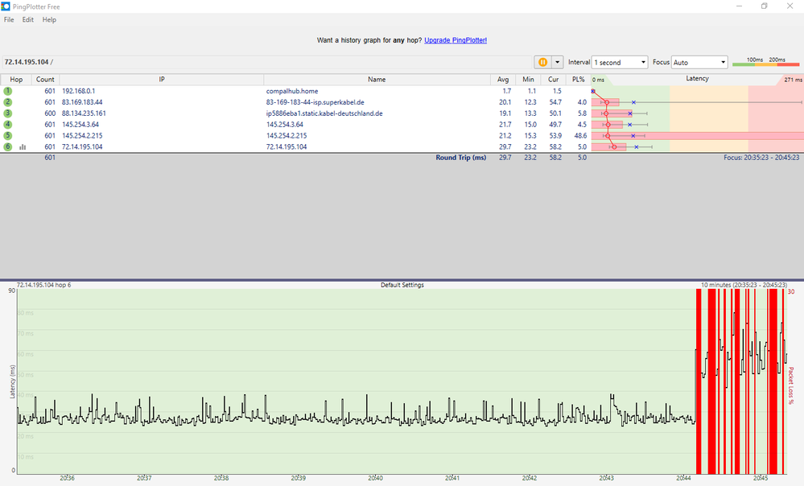Expand the Interval dropdown
The height and width of the screenshot is (486, 804).
(x=619, y=62)
